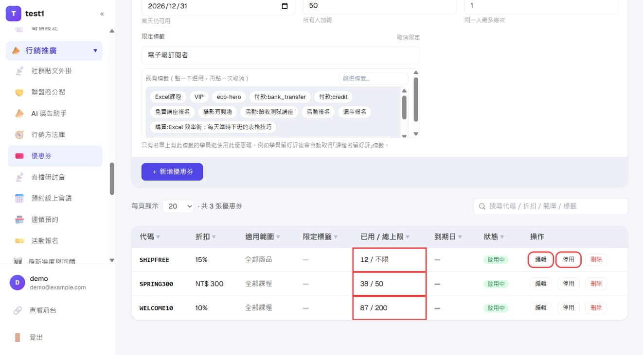The width and height of the screenshot is (643, 355).
Task: Select the eco-hero tag chip
Action: pos(229,97)
